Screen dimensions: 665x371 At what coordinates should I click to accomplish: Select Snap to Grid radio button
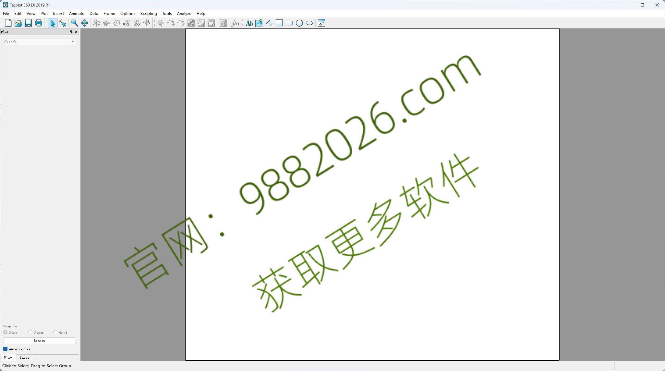click(x=55, y=332)
